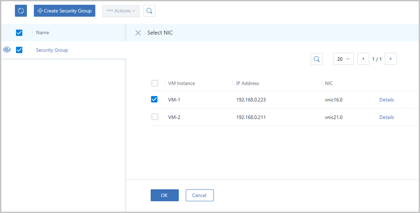420x213 pixels.
Task: Check the VM-2 checkbox
Action: pos(155,117)
